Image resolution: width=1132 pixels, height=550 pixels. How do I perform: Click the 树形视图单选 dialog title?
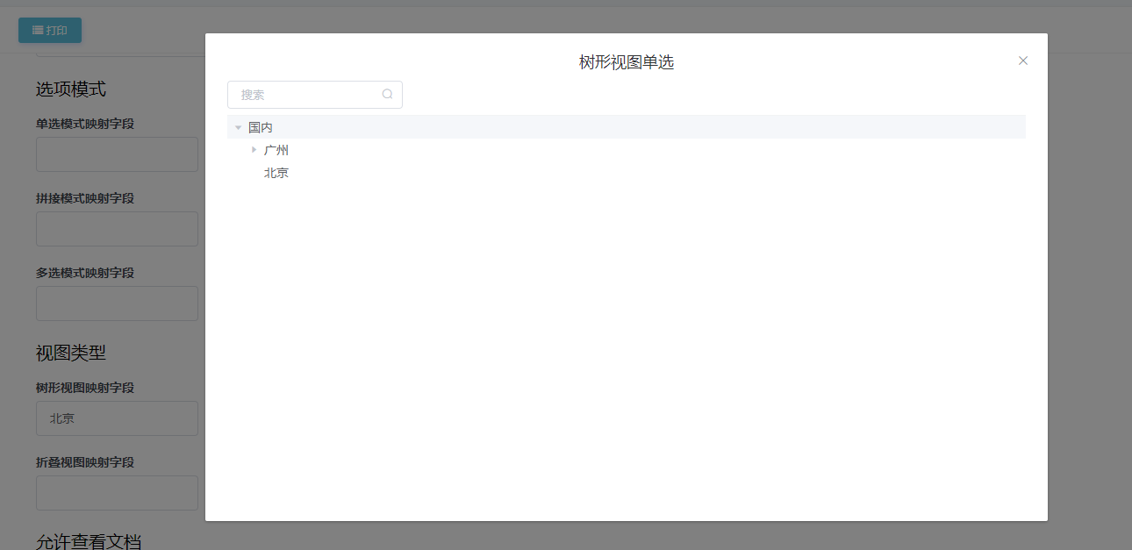coord(627,62)
